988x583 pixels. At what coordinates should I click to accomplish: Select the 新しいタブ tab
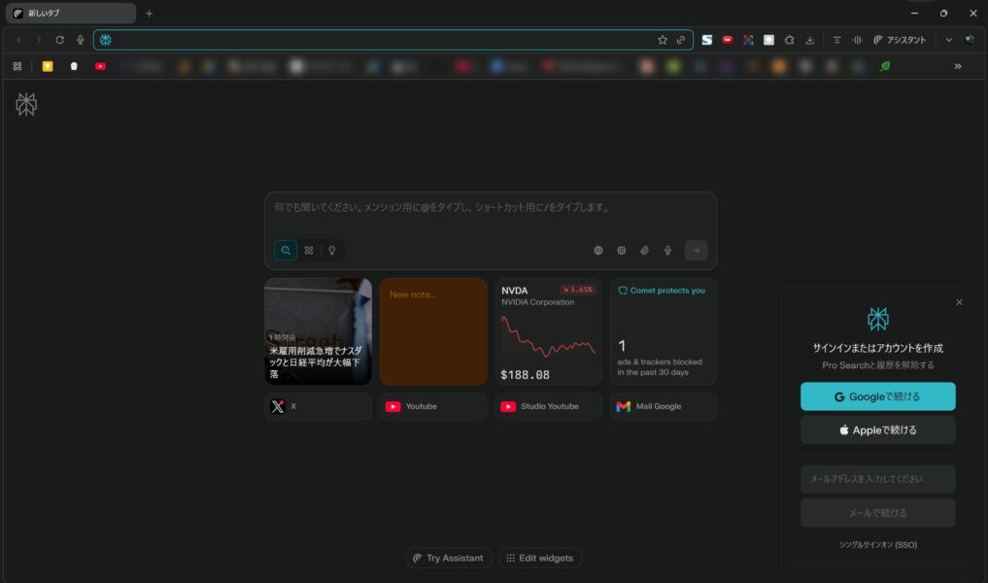68,14
